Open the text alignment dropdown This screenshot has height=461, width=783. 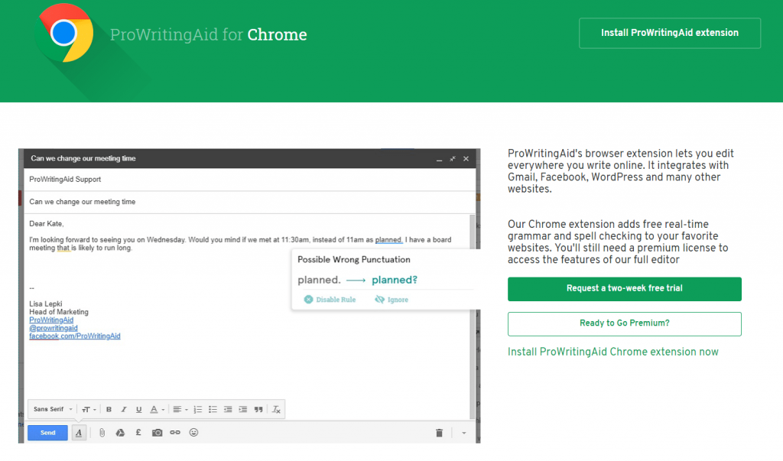(180, 410)
